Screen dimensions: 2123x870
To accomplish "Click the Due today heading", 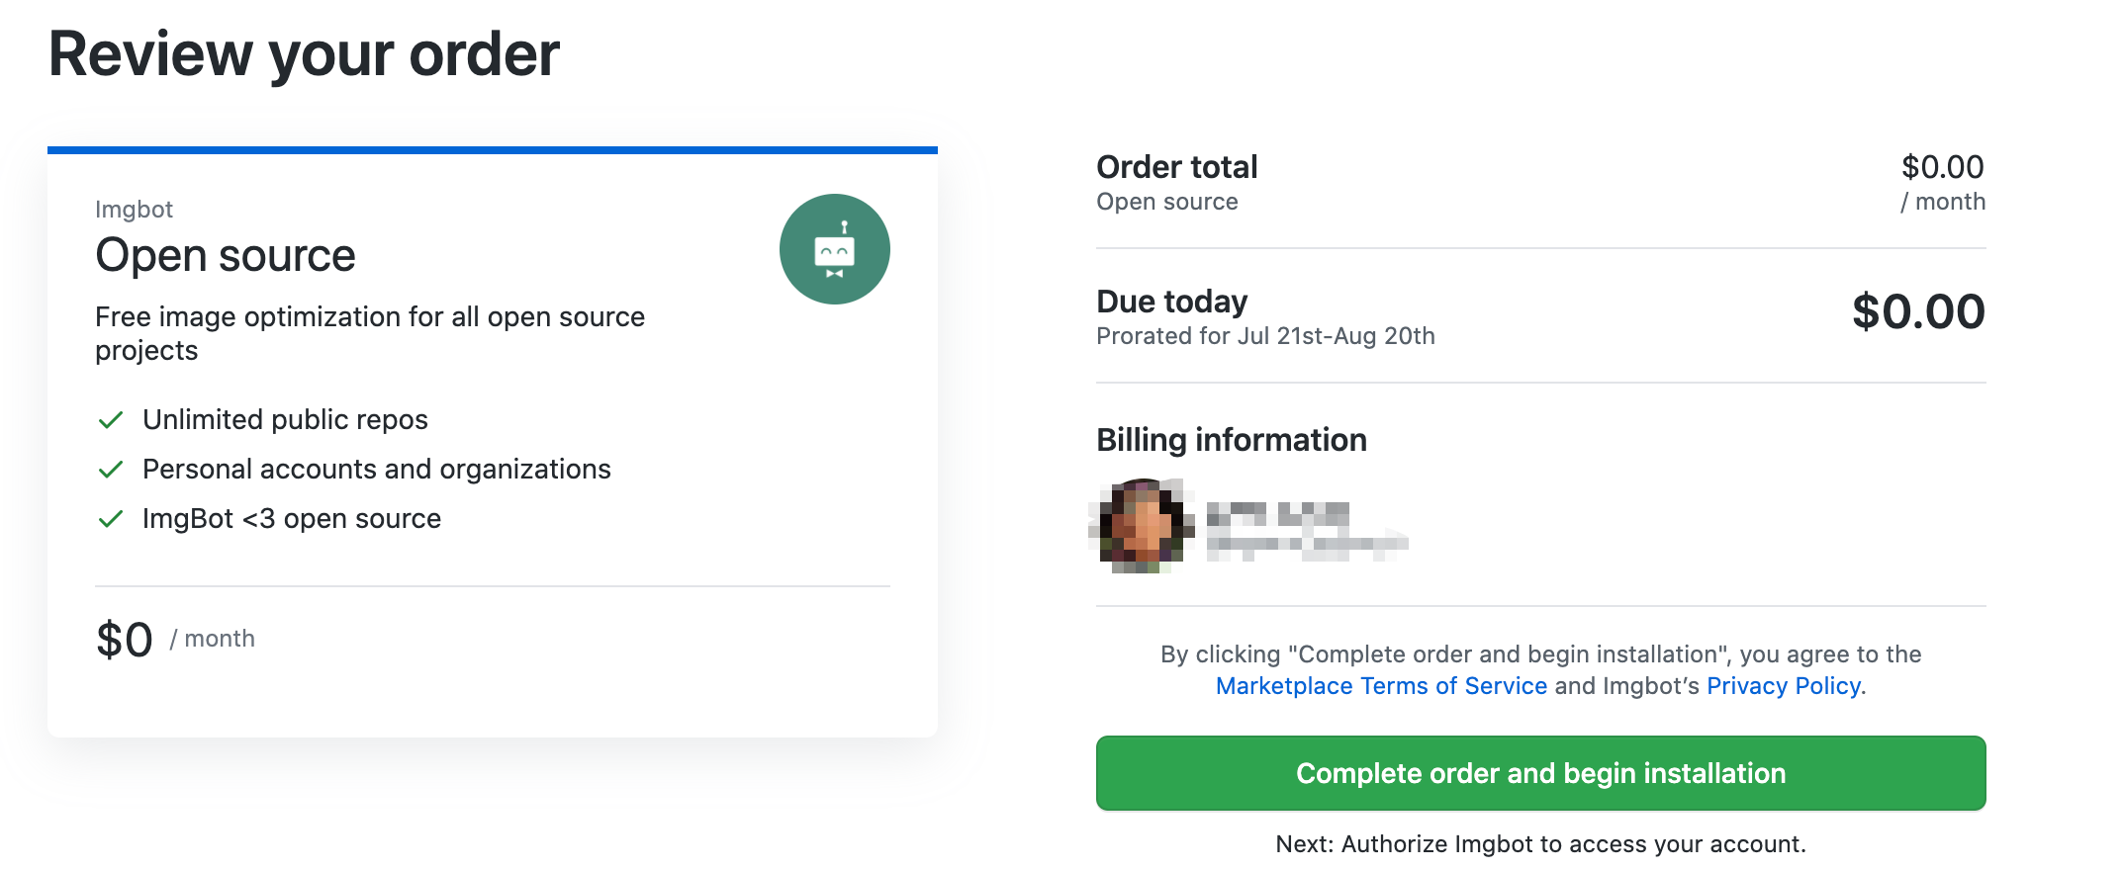I will point(1172,302).
